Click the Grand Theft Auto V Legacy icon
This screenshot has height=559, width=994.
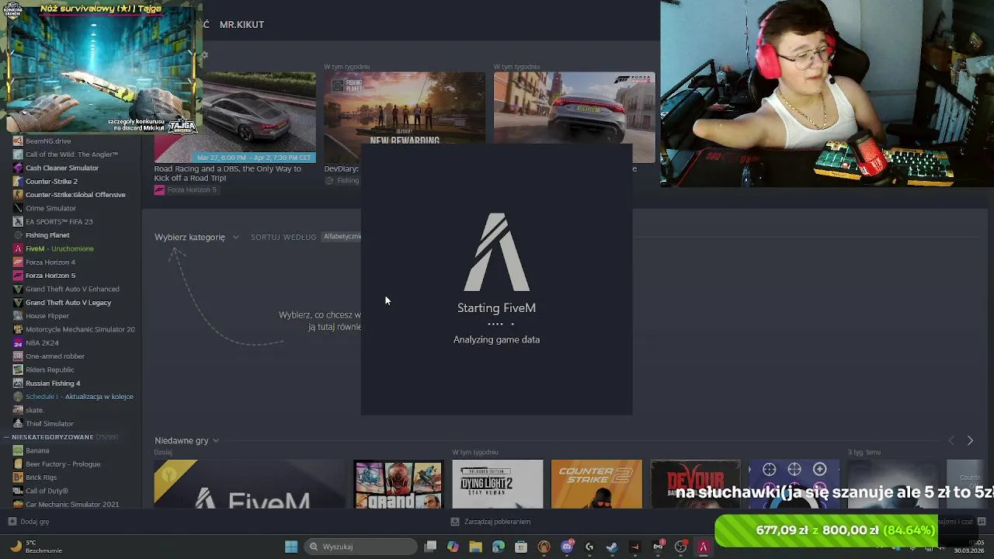point(18,303)
